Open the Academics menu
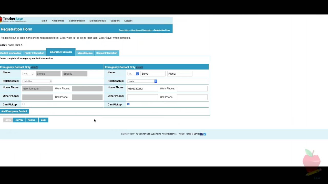This screenshot has width=328, height=184. (x=58, y=21)
